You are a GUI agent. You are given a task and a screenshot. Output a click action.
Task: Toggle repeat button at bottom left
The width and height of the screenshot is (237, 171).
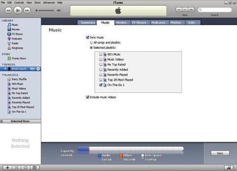(x=26, y=168)
